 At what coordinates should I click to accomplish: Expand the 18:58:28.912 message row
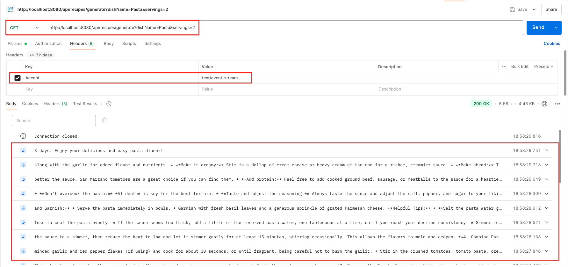point(547,208)
